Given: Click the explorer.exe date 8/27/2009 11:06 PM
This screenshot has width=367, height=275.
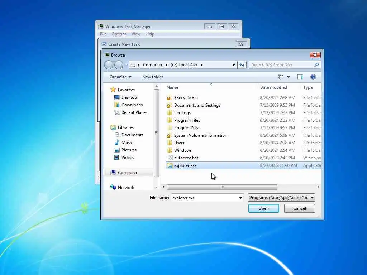Looking at the screenshot, I should click(x=278, y=165).
